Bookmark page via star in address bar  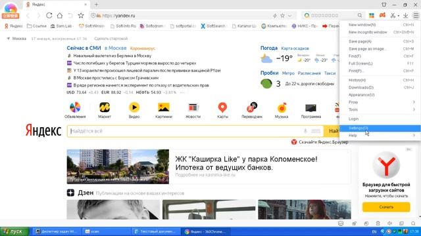[282, 16]
